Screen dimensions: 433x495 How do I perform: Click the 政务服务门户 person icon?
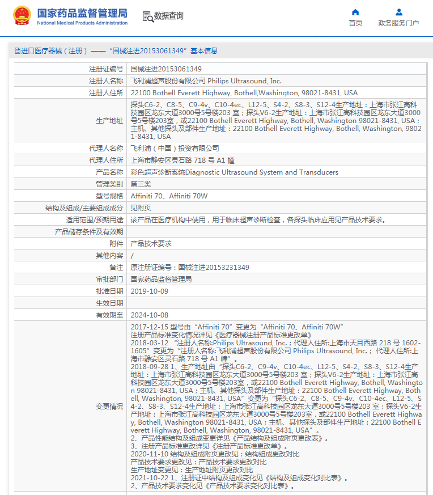click(x=398, y=12)
